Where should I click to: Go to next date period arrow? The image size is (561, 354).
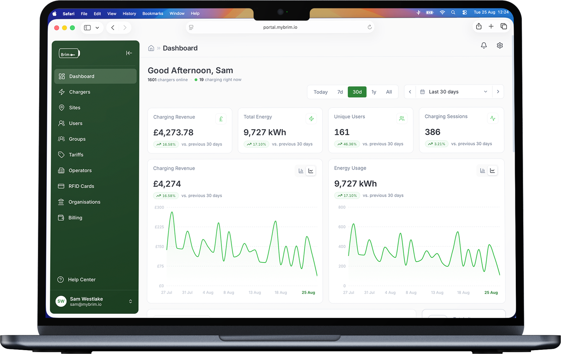coord(498,92)
